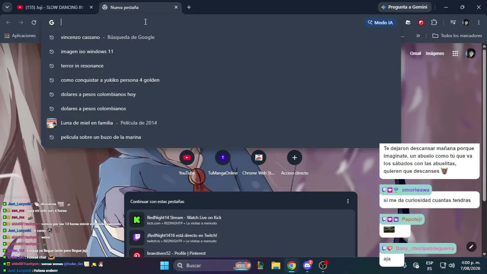Activate the Modo IA button

click(380, 22)
